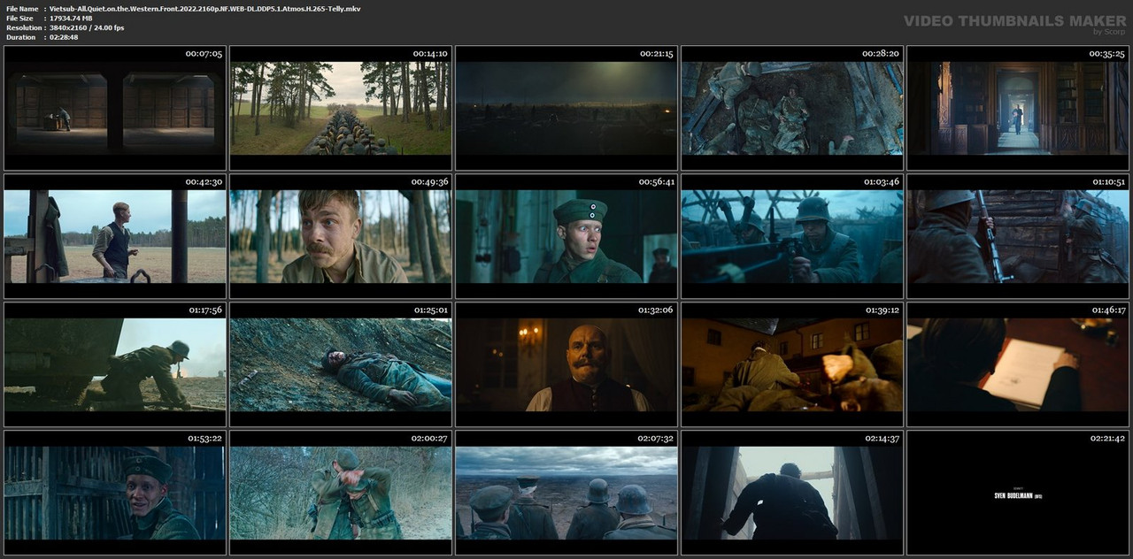Viewport: 1133px width, 559px height.
Task: Click the file name ending in Telly.mkv
Action: click(x=204, y=8)
